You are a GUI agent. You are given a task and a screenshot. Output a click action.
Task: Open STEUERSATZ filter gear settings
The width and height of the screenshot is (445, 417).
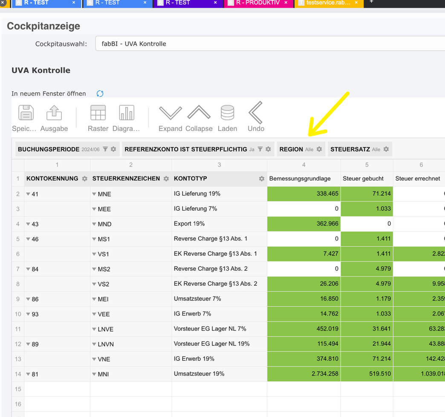click(386, 149)
